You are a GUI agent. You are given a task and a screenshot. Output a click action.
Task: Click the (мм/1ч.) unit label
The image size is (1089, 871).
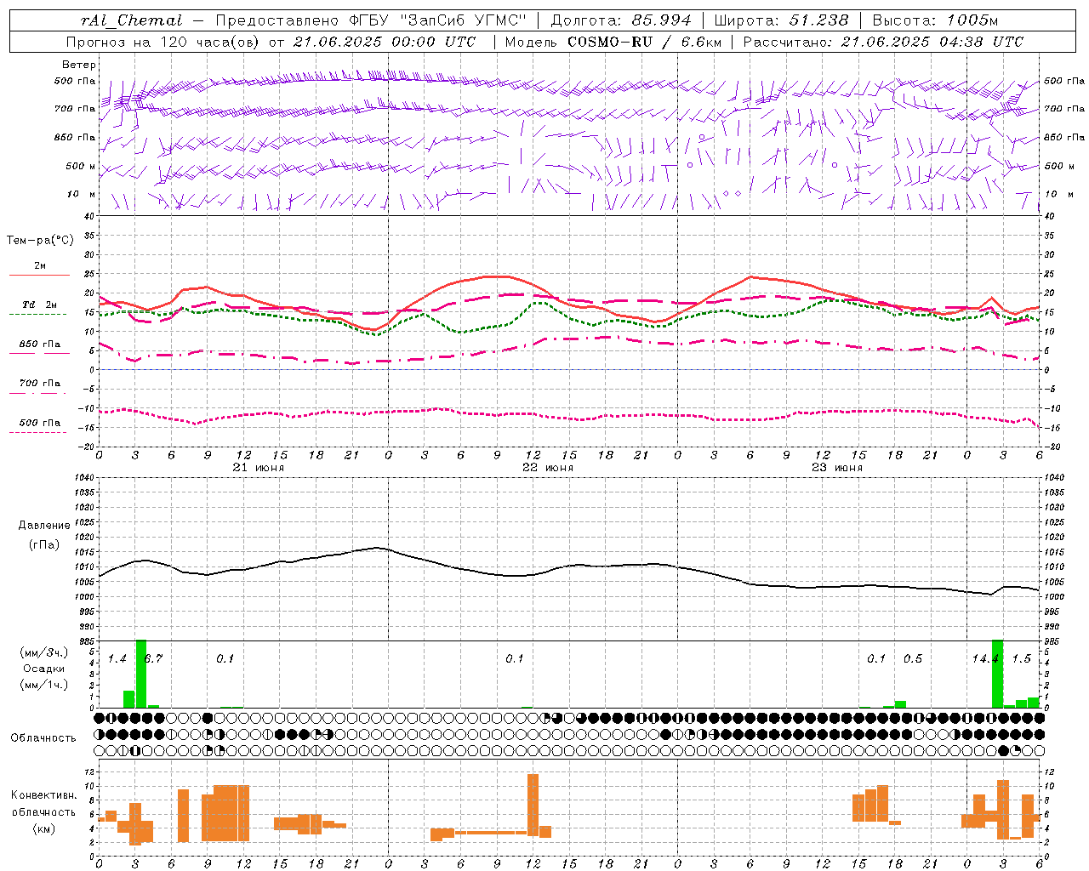43,685
